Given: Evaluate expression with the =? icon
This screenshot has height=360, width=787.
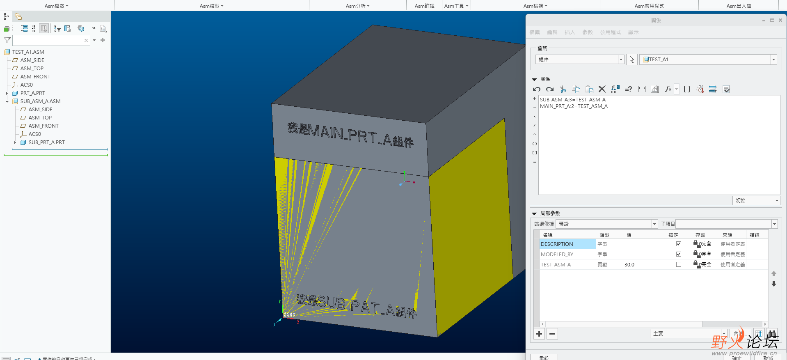Looking at the screenshot, I should (x=628, y=89).
